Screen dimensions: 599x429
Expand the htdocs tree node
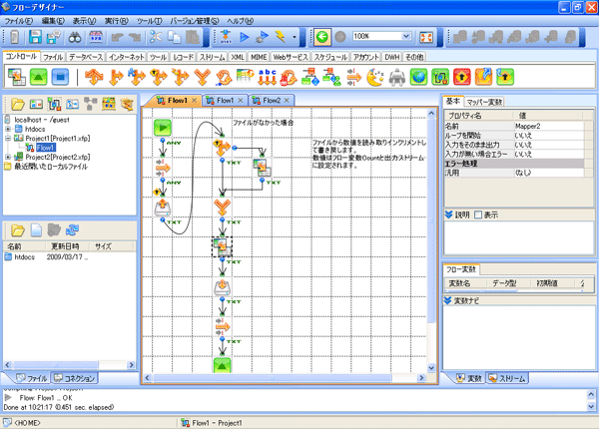point(9,129)
